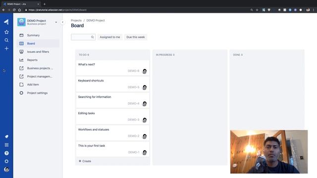Click the global Create plus icon
This screenshot has height=178, width=317.
pyautogui.click(x=6, y=48)
